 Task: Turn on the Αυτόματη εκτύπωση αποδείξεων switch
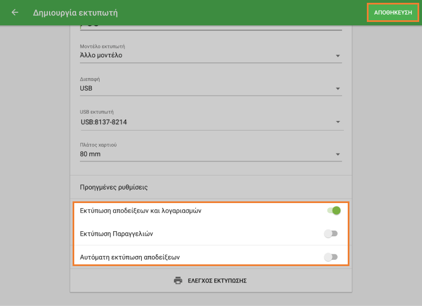(x=331, y=257)
